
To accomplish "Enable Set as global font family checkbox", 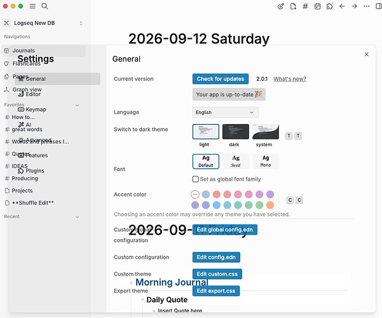I will click(195, 179).
